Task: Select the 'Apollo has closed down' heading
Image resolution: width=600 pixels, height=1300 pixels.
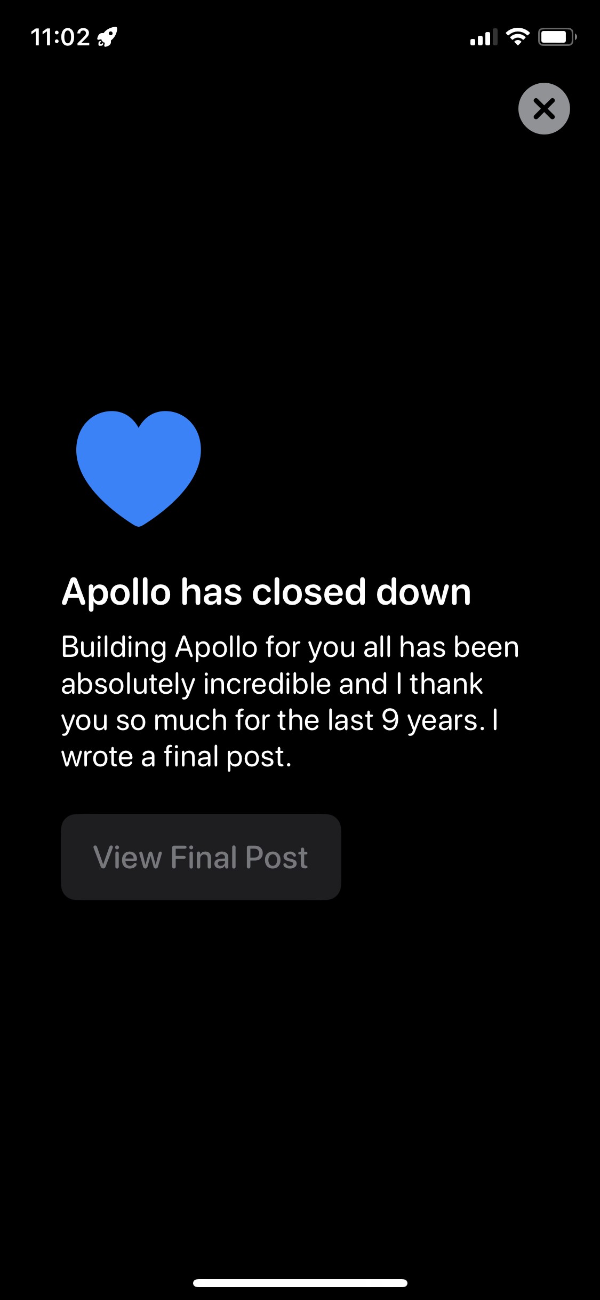Action: click(x=266, y=592)
